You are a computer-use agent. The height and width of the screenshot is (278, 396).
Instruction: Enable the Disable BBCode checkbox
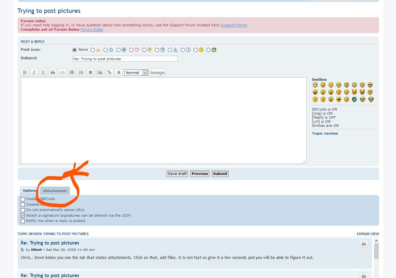point(23,199)
